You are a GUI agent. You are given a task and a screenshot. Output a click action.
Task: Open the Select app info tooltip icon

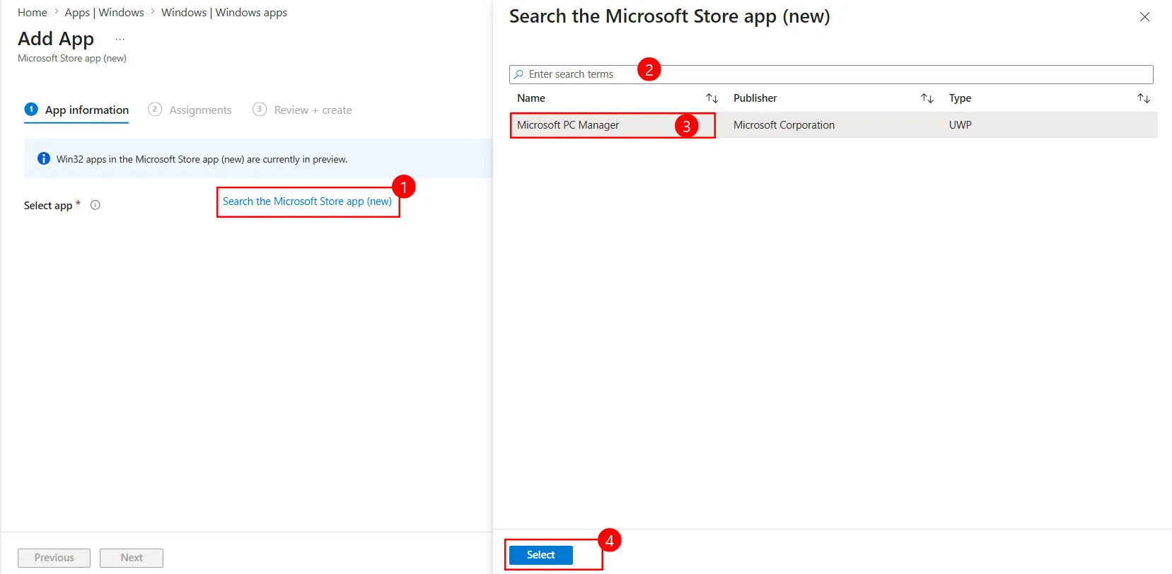(95, 205)
